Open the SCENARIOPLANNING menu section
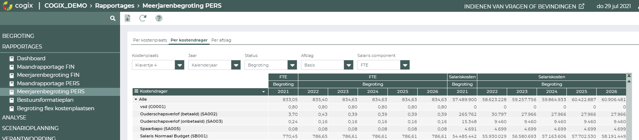 point(30,128)
